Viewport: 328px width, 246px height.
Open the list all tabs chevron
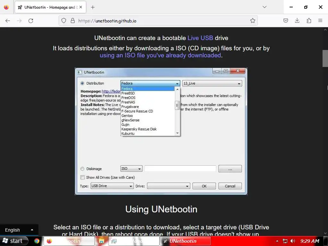265,7
